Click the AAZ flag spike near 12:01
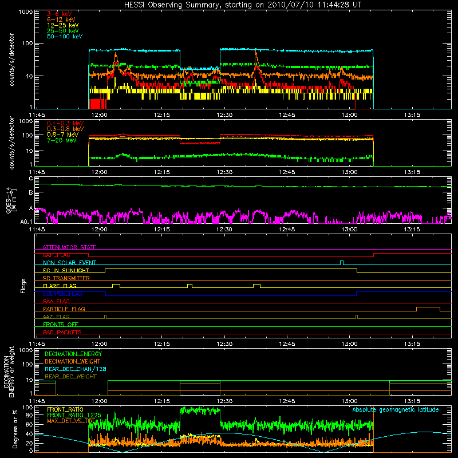This screenshot has height=458, width=458. pos(105,317)
